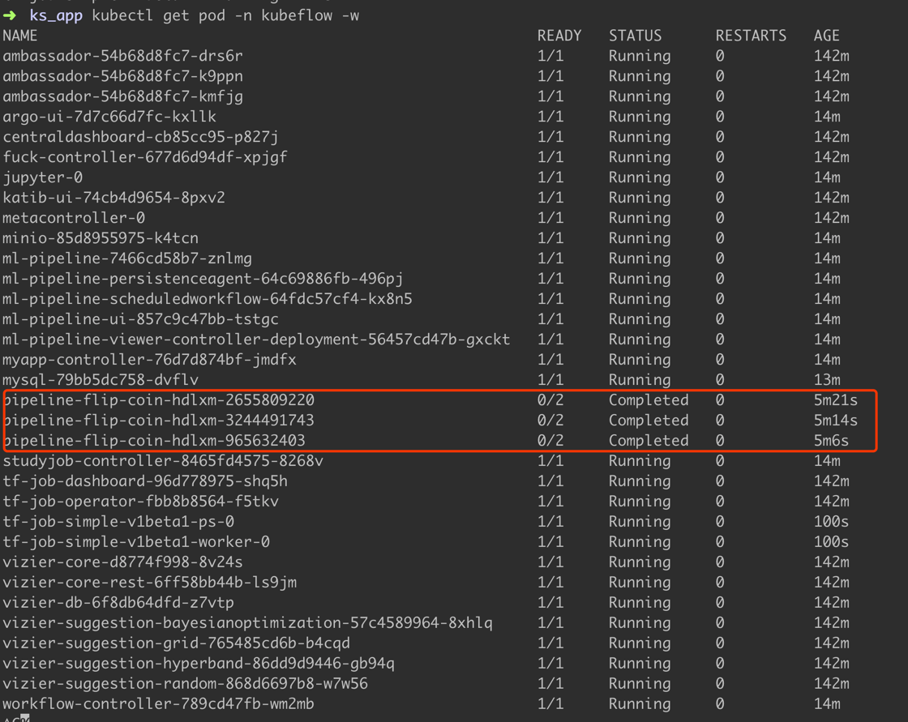Select the argo-ui-7d7c66d7fc-kxllk pod name

pyautogui.click(x=109, y=117)
